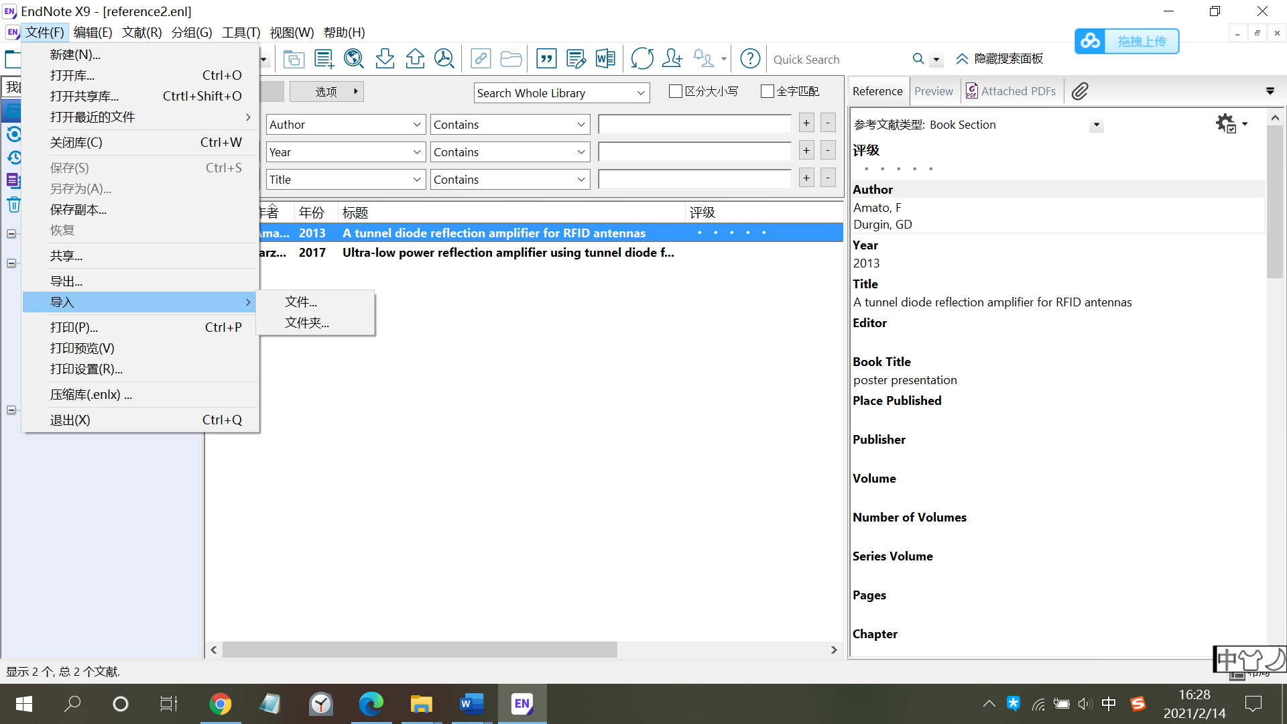Click the Share Library person-plus icon
1287x724 pixels.
click(672, 59)
